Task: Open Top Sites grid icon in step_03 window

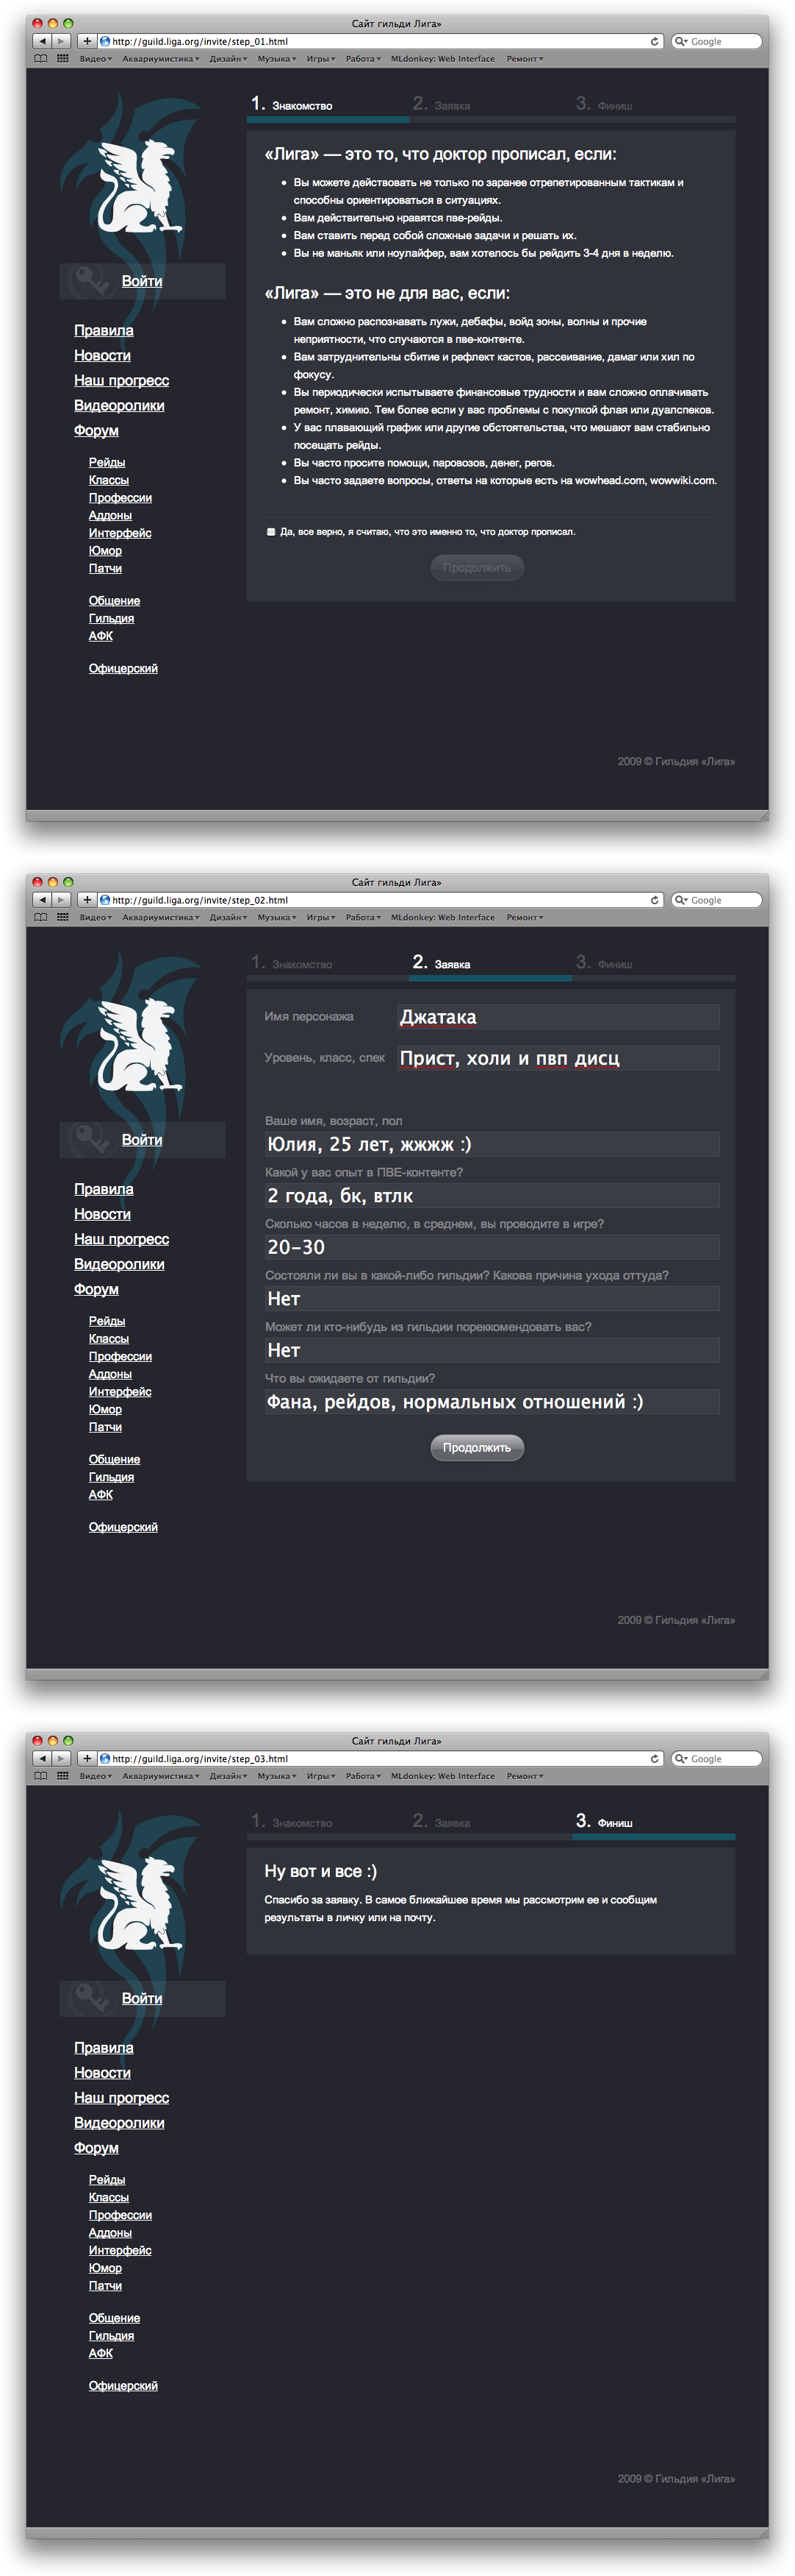Action: tap(63, 1776)
